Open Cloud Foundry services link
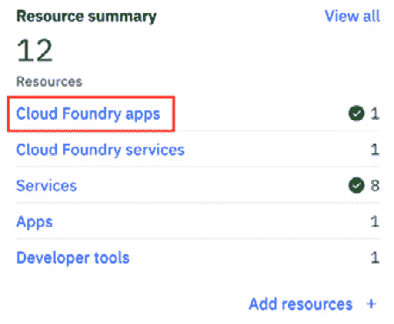Image resolution: width=394 pixels, height=324 pixels. coord(100,150)
